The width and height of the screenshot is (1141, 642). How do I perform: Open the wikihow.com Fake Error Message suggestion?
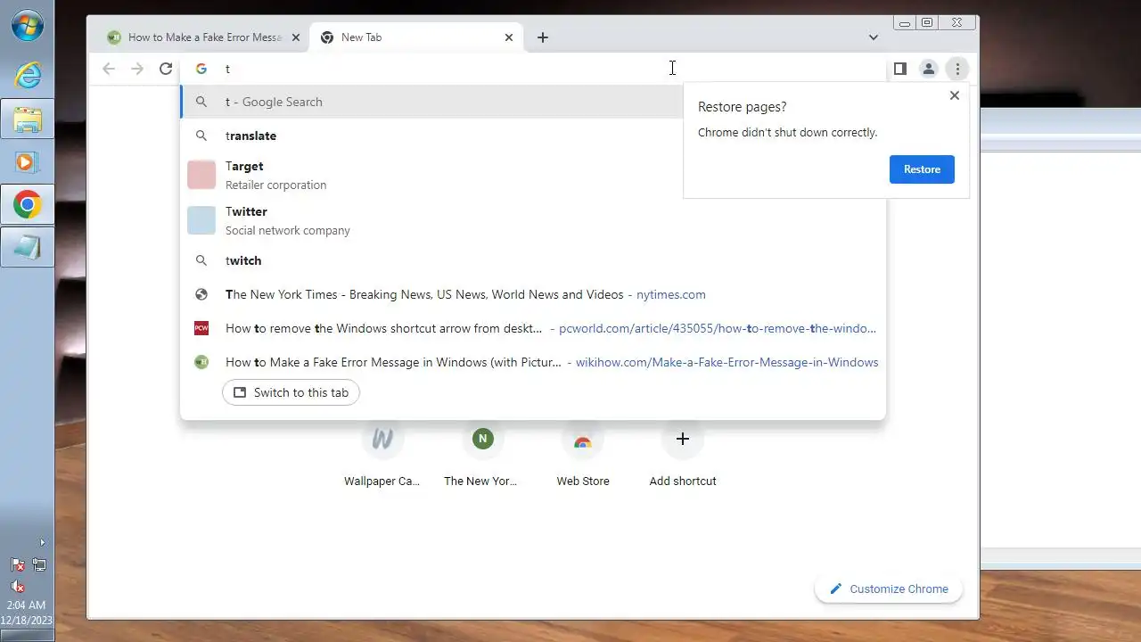point(533,362)
